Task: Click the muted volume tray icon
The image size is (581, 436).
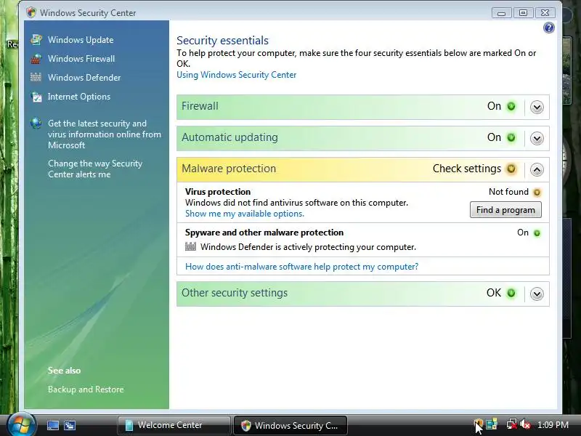Action: 524,424
